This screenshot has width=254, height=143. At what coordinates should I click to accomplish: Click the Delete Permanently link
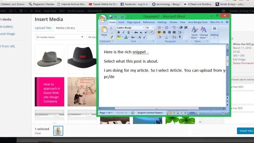pyautogui.click(x=243, y=63)
